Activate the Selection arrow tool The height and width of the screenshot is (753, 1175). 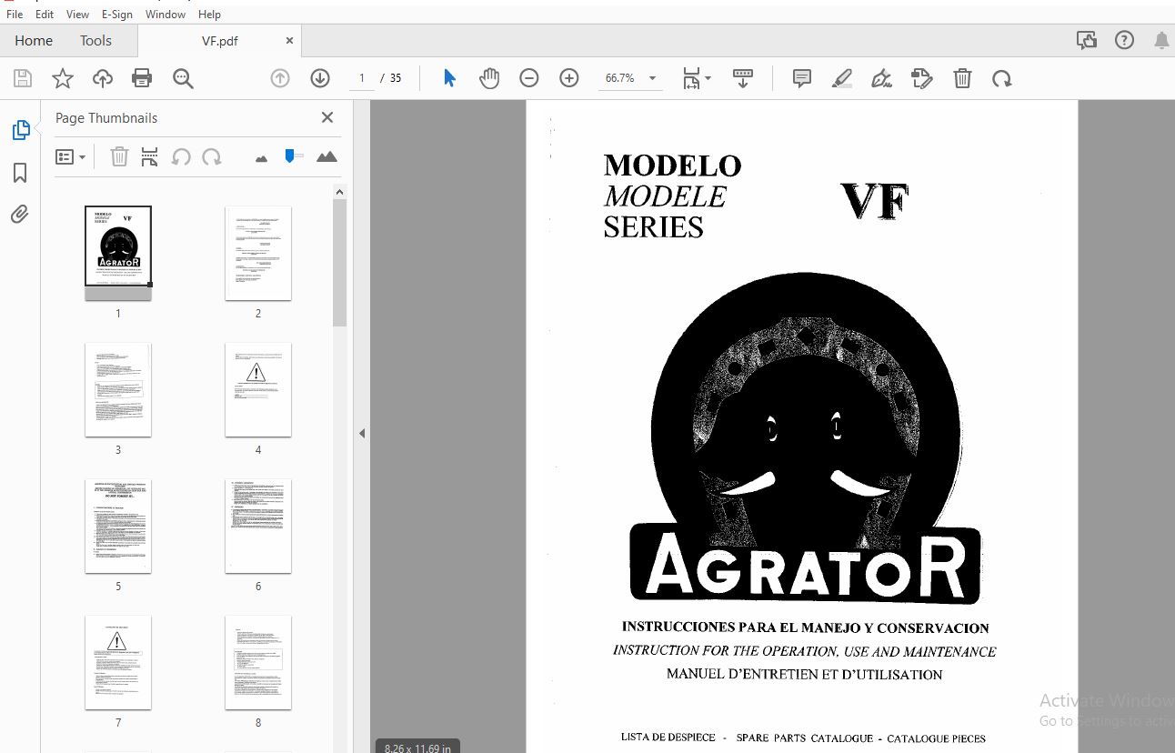(x=449, y=78)
